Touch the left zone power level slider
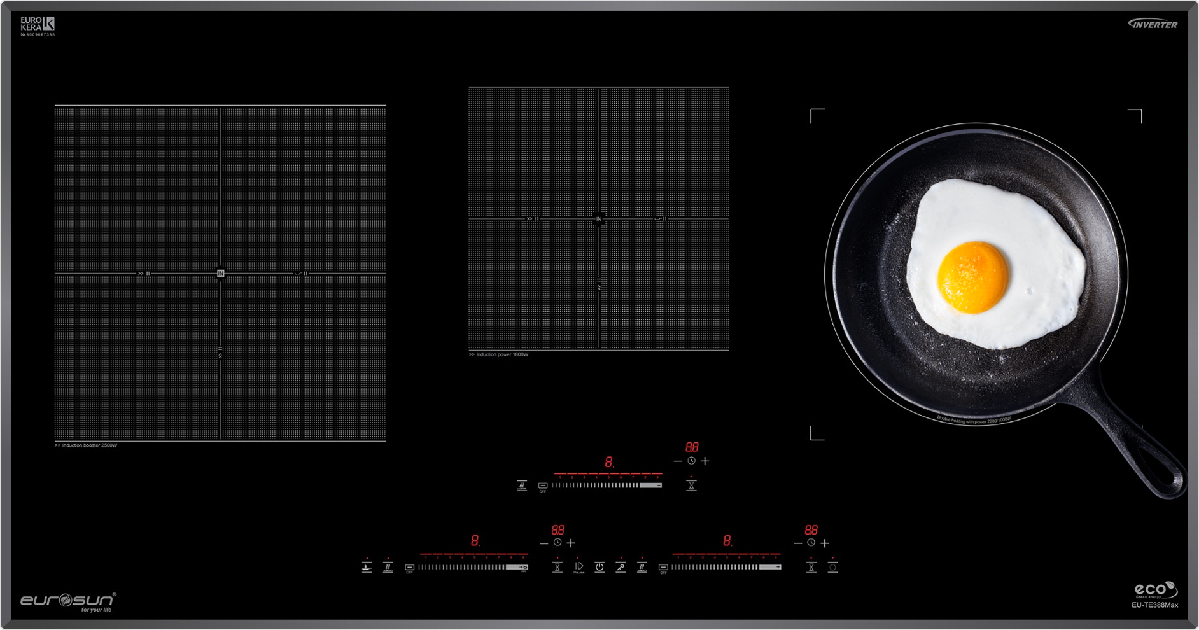The width and height of the screenshot is (1199, 630). tap(473, 567)
